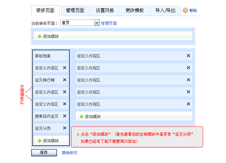The width and height of the screenshot is (226, 163).
Task: Click the orange lifebuoy help icon
Action: [185, 10]
